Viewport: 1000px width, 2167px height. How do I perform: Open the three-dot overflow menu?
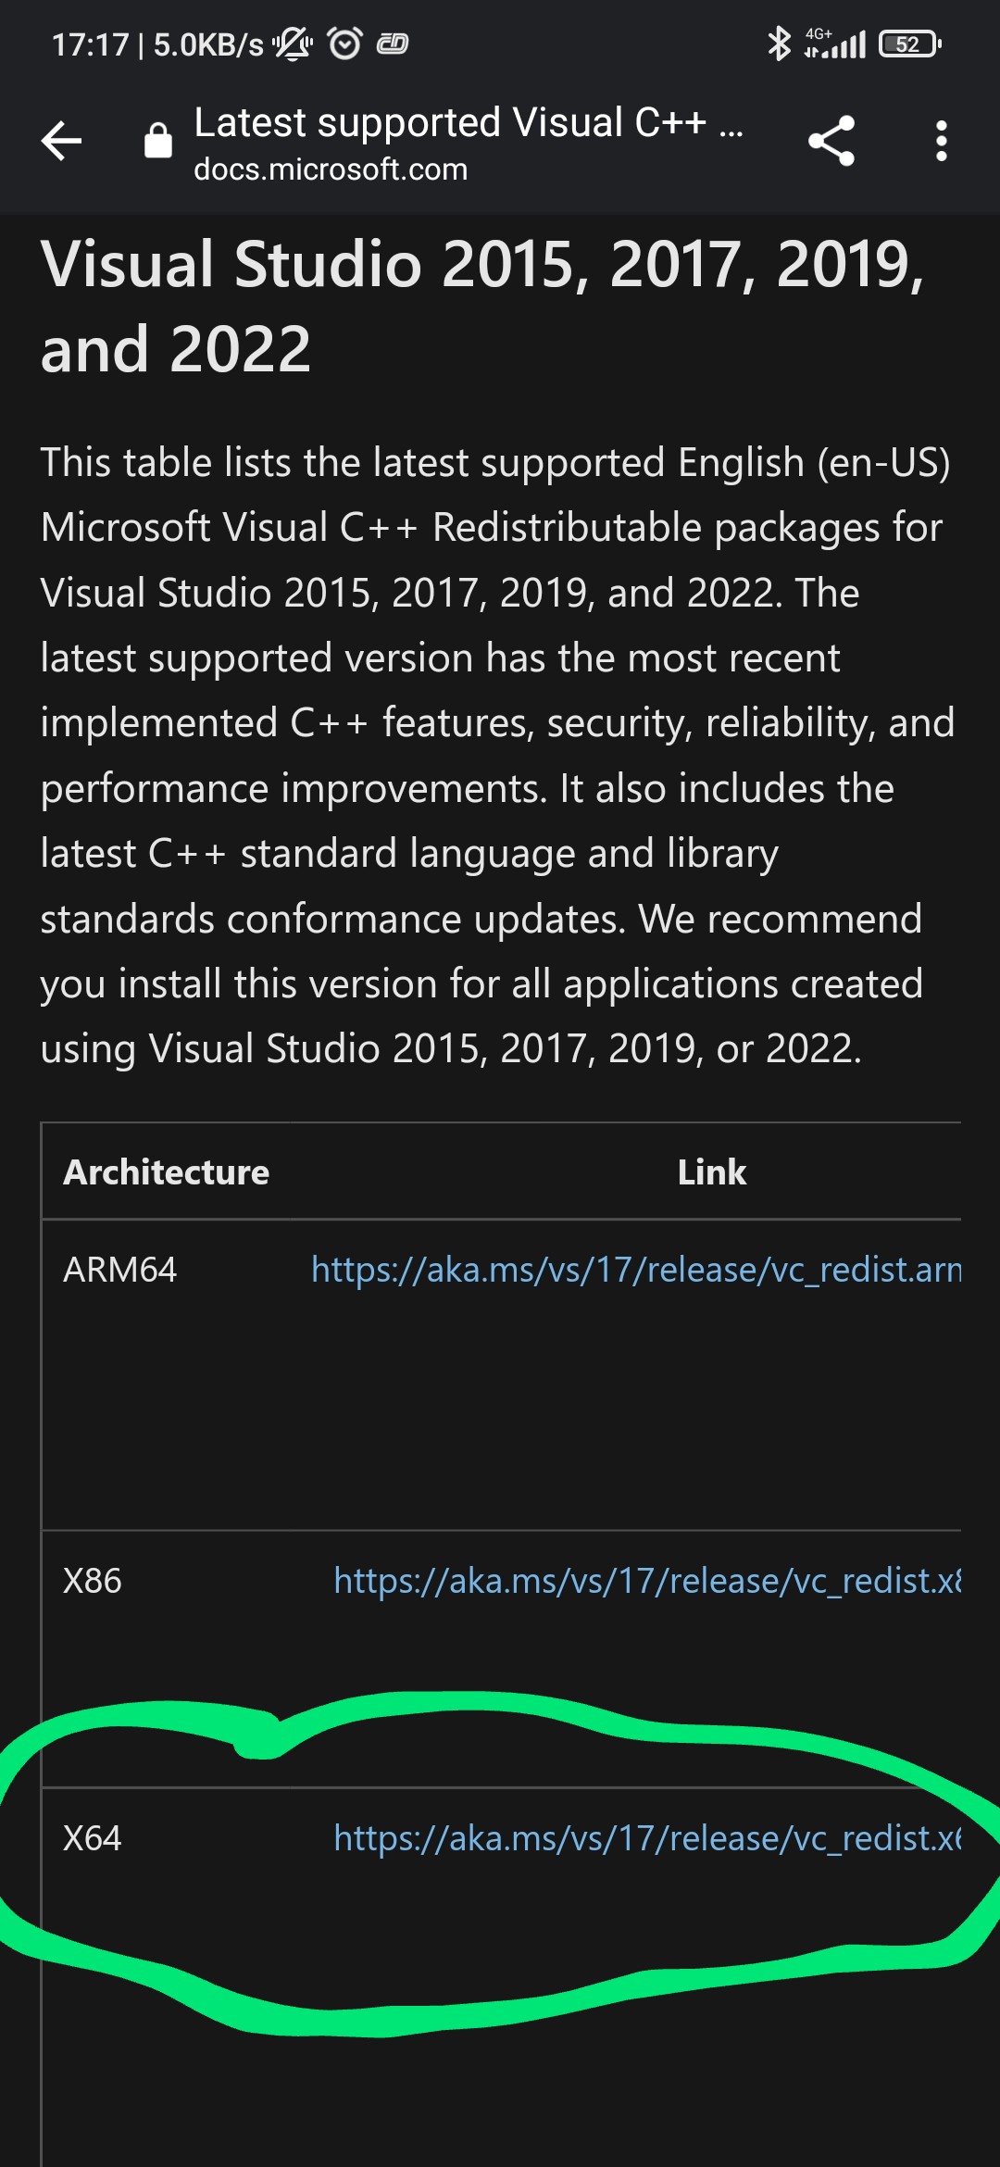(941, 142)
